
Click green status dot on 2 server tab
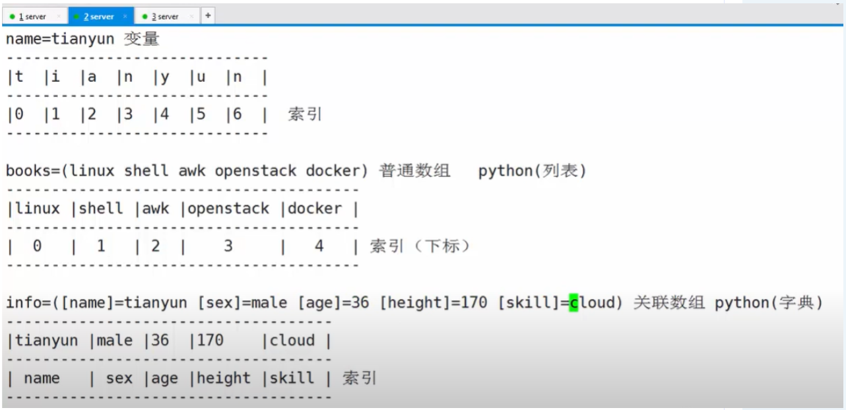pyautogui.click(x=77, y=17)
